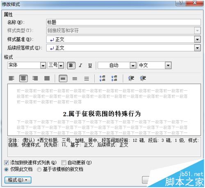Open the 自动 font color dropdown
Viewport: 205px width, 188px height.
click(133, 65)
